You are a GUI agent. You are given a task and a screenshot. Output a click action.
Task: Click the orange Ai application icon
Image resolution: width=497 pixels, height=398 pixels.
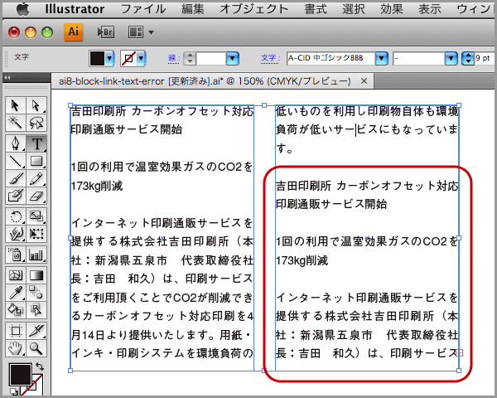[x=74, y=32]
